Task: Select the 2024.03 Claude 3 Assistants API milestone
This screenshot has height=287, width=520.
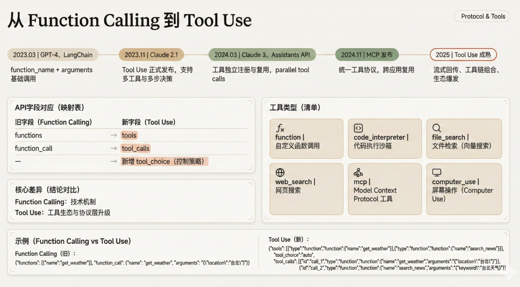Action: 262,55
